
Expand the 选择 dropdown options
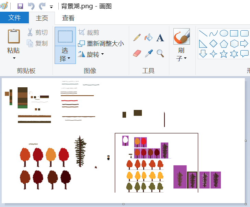65,55
